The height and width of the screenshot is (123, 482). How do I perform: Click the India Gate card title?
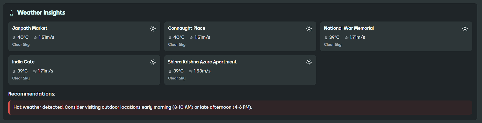point(23,62)
